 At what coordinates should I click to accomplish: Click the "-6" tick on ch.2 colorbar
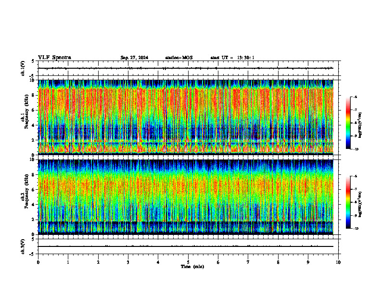(355, 176)
